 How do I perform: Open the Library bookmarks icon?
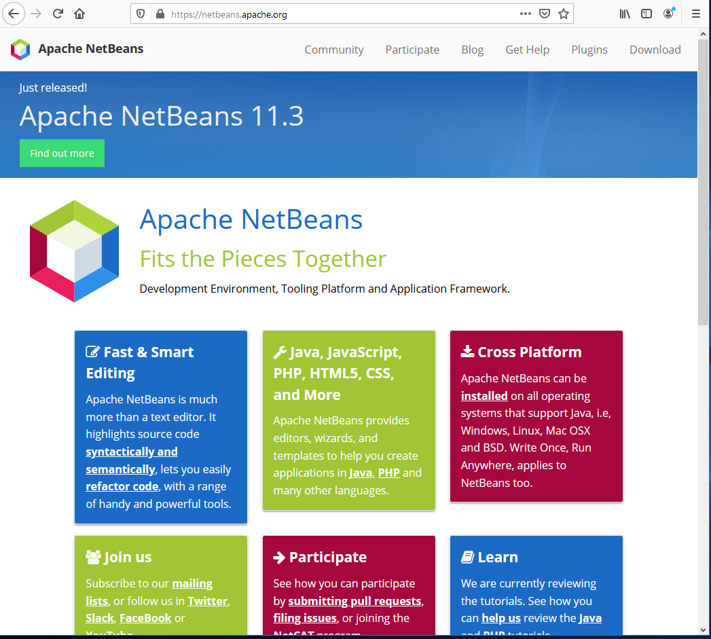[625, 14]
